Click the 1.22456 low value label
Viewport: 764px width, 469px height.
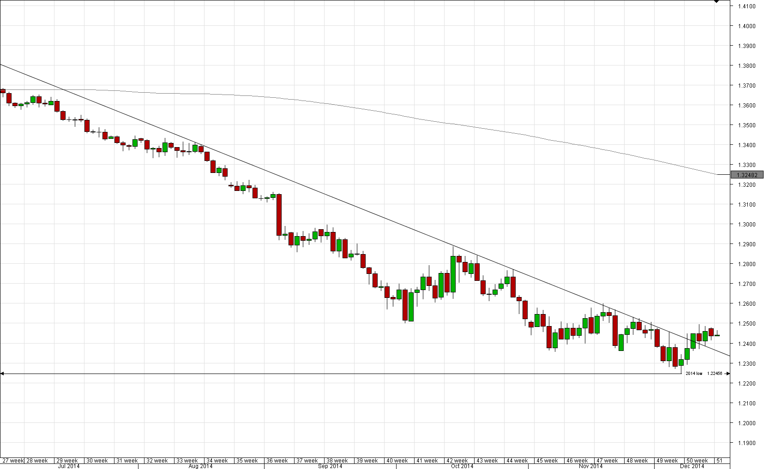click(715, 374)
